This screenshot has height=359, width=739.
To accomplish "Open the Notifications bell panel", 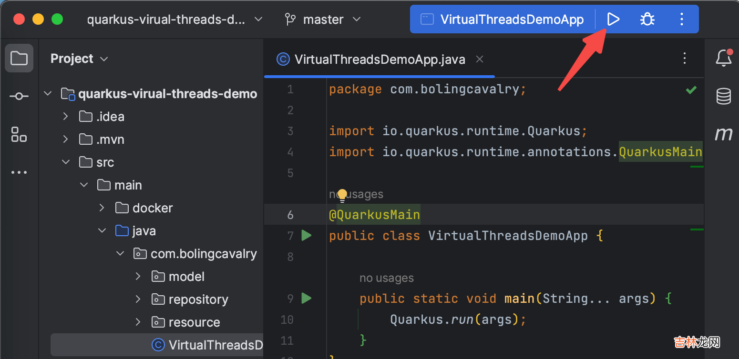I will 723,58.
